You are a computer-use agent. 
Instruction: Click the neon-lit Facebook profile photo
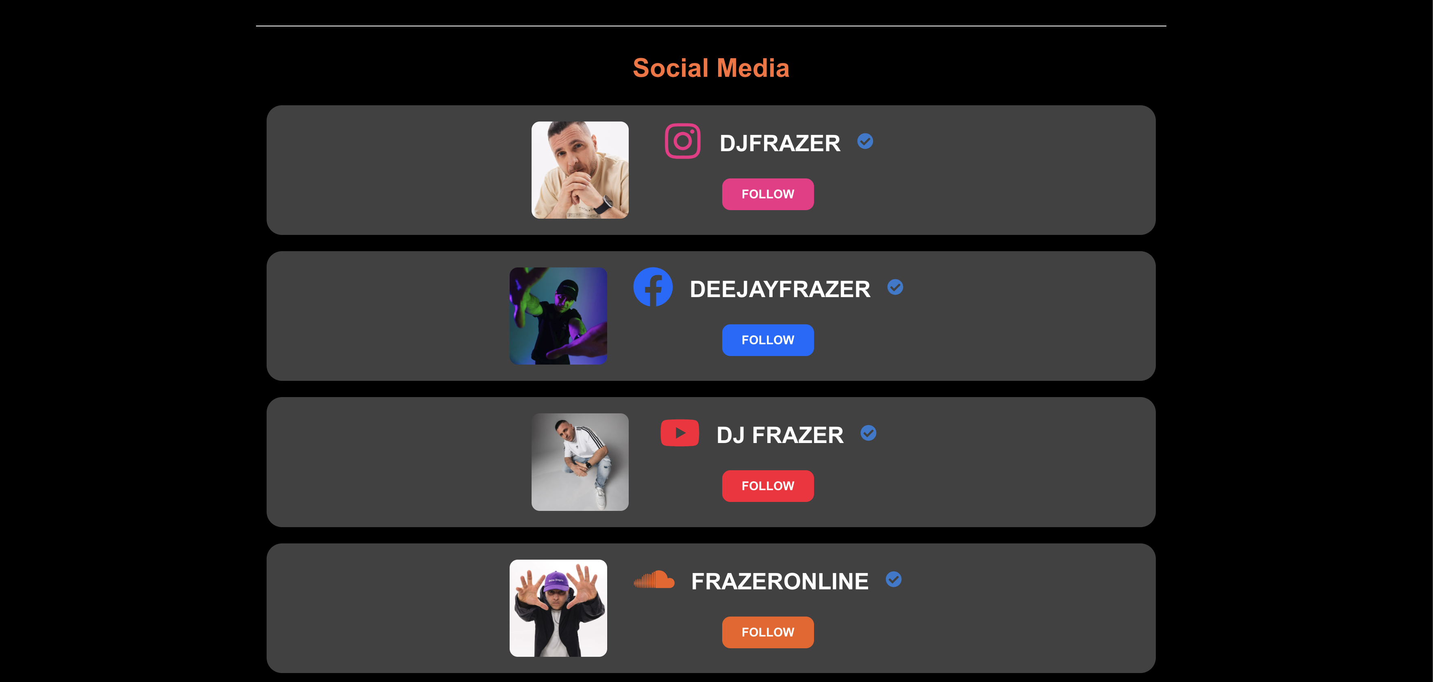pyautogui.click(x=558, y=316)
